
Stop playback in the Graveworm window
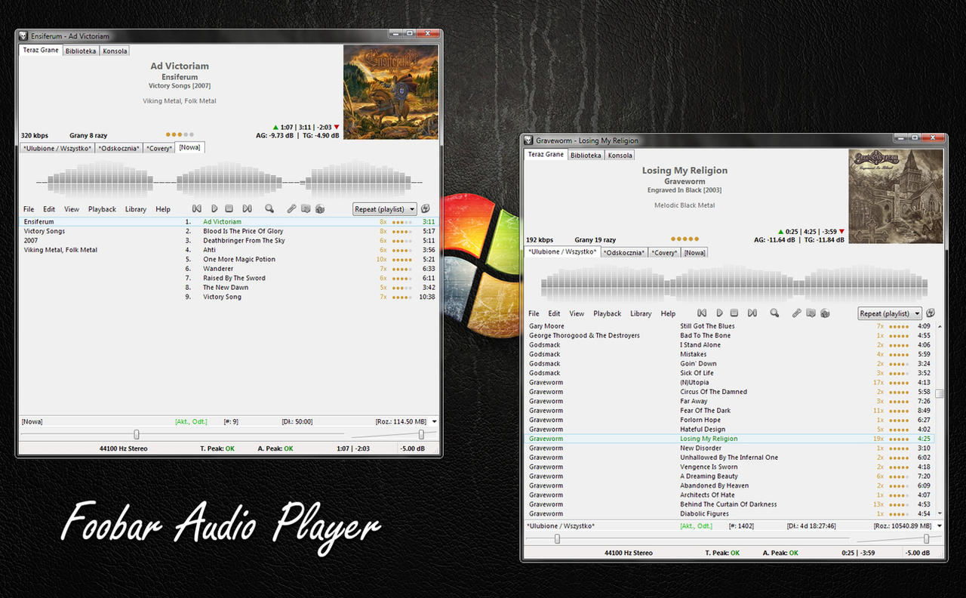tap(735, 313)
